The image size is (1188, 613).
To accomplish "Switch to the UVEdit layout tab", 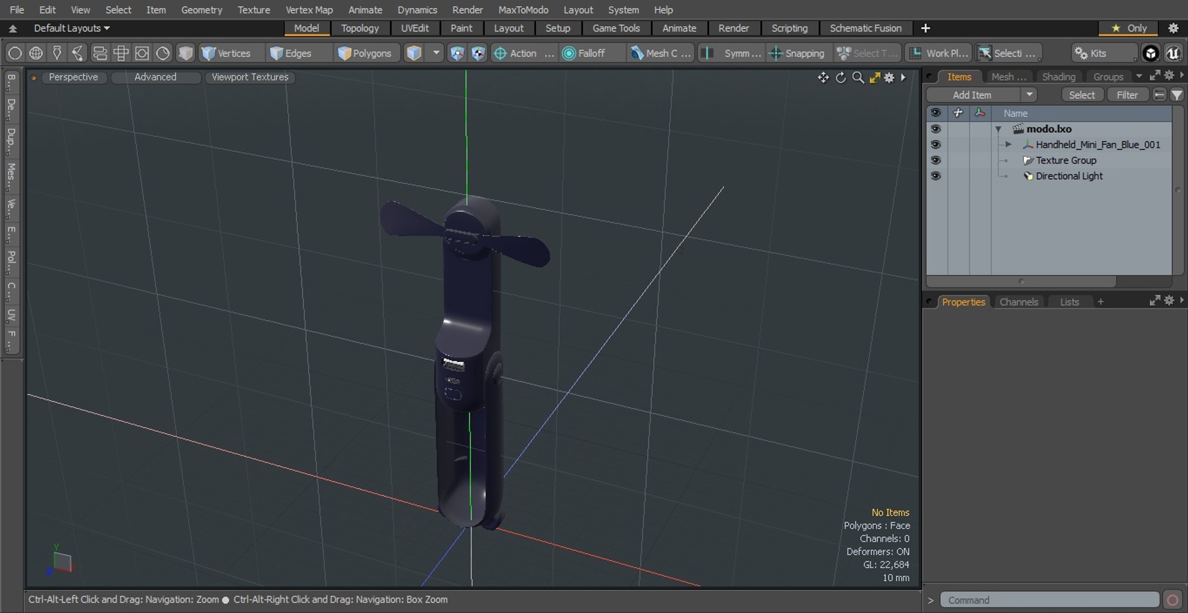I will point(415,28).
